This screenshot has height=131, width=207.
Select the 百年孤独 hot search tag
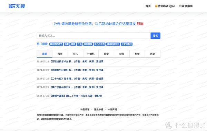(x=88, y=44)
